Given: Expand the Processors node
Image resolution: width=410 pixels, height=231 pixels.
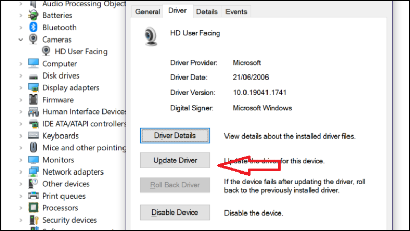Looking at the screenshot, I should [20, 208].
